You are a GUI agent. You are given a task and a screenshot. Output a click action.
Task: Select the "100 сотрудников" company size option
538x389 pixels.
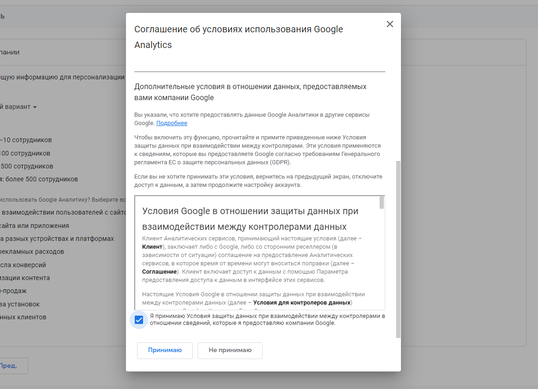click(x=26, y=153)
